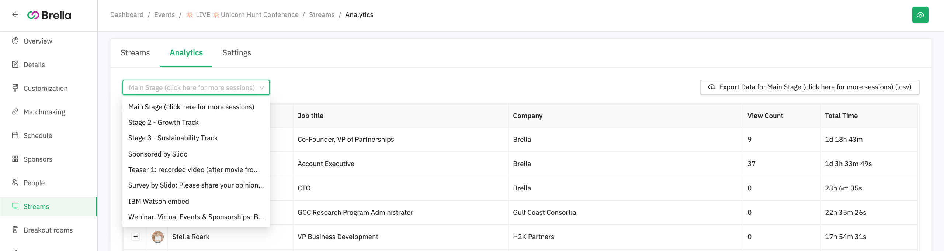The height and width of the screenshot is (251, 944).
Task: Go to Customization in the sidebar
Action: tap(48, 88)
